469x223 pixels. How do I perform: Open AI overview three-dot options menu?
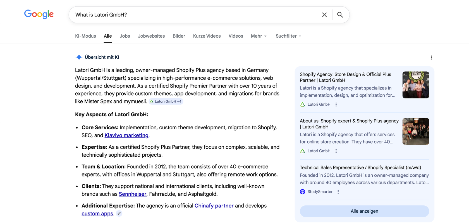pos(431,57)
